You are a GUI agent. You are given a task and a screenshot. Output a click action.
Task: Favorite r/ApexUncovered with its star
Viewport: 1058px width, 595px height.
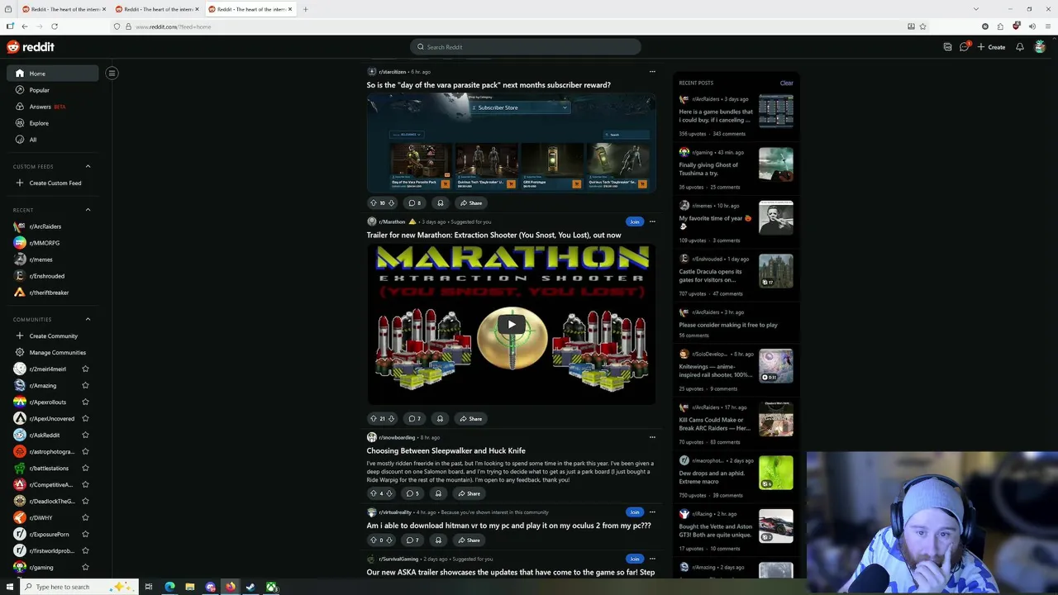tap(85, 419)
